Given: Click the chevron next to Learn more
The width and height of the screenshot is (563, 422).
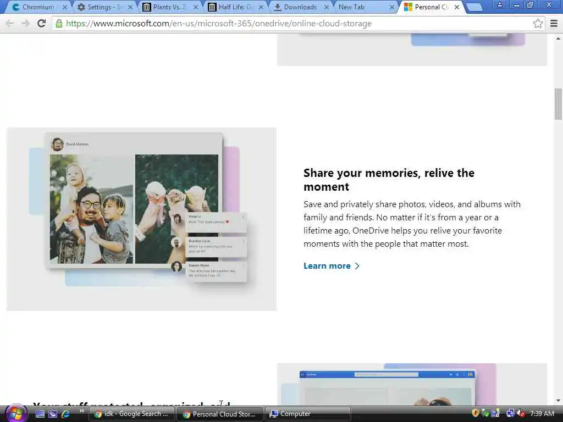Looking at the screenshot, I should click(357, 266).
